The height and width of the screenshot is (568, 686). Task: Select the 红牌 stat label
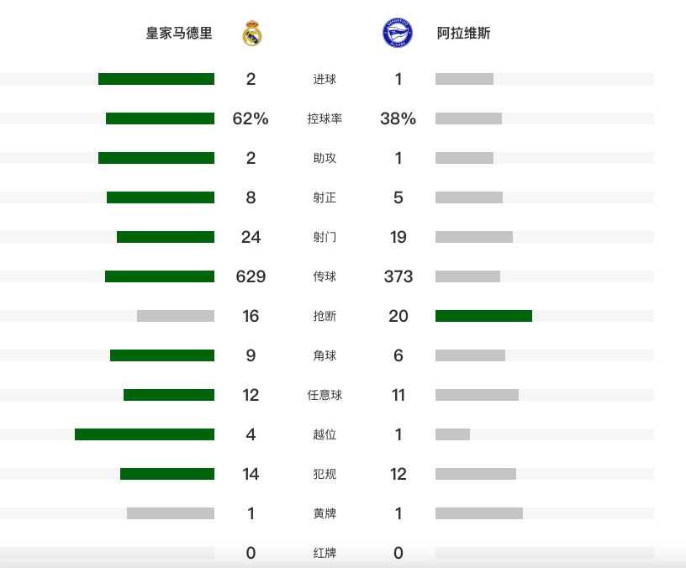(x=325, y=553)
